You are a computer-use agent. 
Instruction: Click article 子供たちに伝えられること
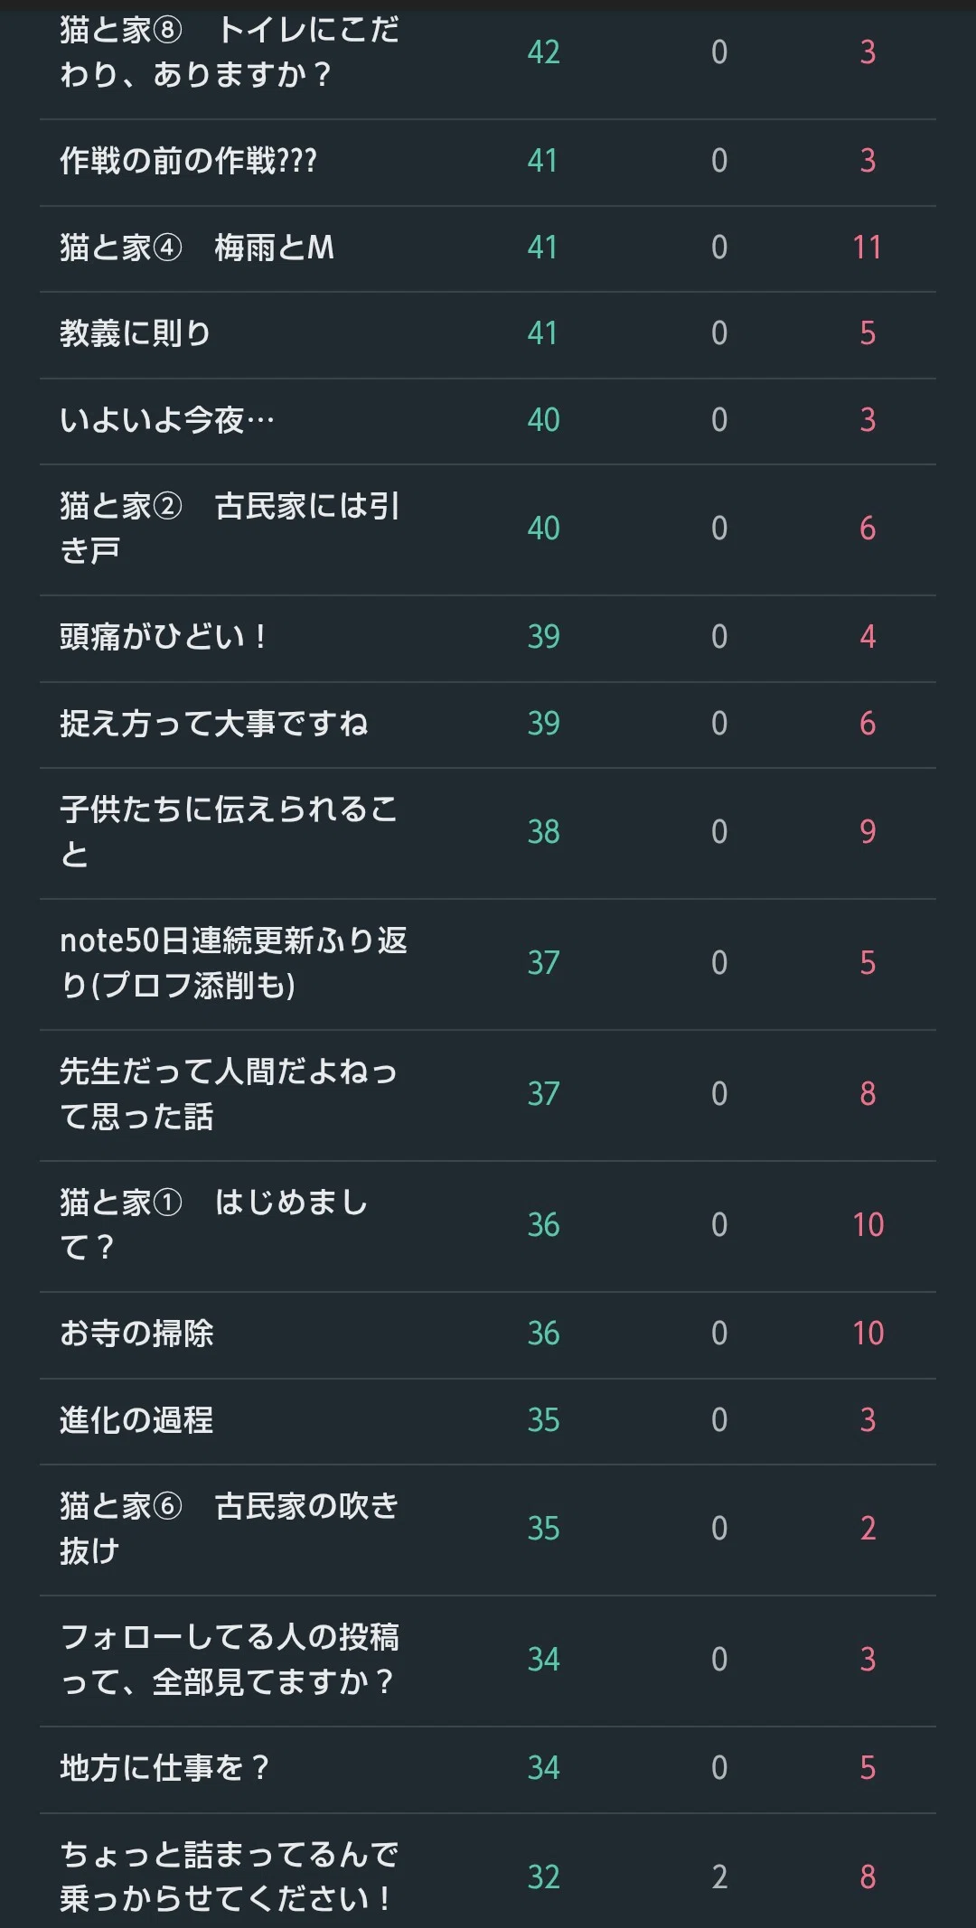coord(229,832)
